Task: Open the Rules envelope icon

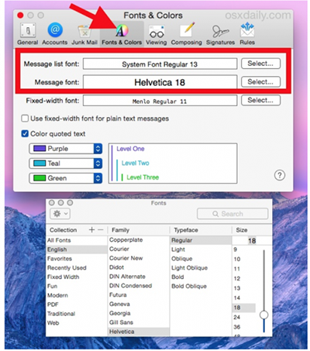Action: (247, 30)
